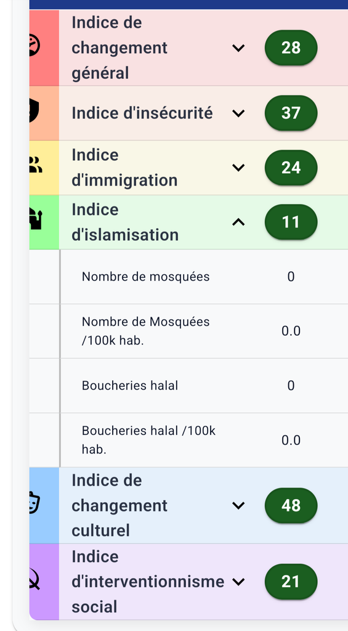Click the mosque icon in the green row
Image resolution: width=348 pixels, height=631 pixels.
[36, 220]
